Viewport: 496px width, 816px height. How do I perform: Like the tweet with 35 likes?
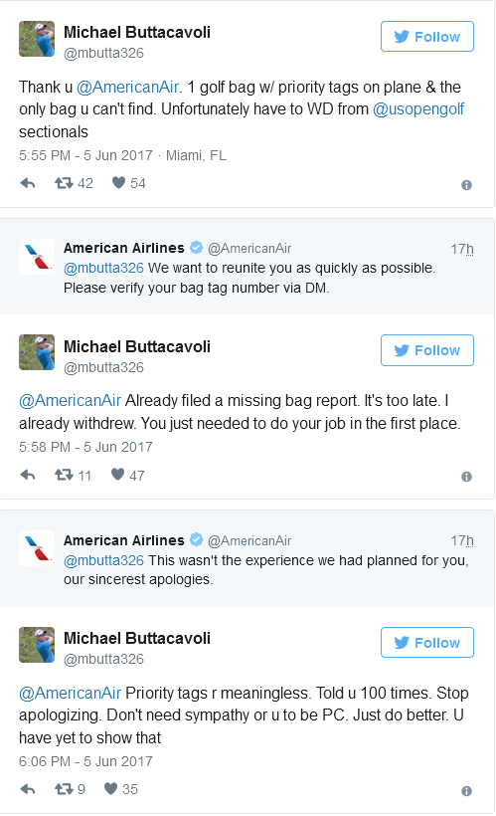pos(110,789)
